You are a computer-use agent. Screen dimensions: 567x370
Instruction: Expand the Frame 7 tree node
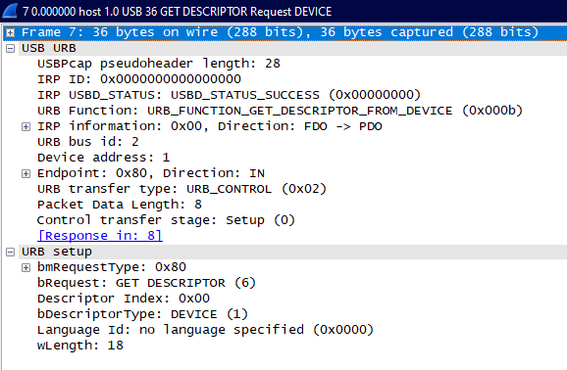point(11,33)
